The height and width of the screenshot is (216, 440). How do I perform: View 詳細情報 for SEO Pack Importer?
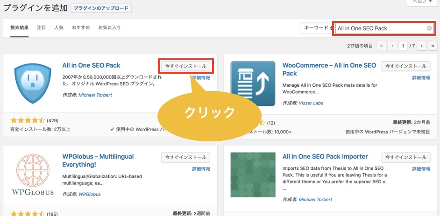tap(421, 169)
